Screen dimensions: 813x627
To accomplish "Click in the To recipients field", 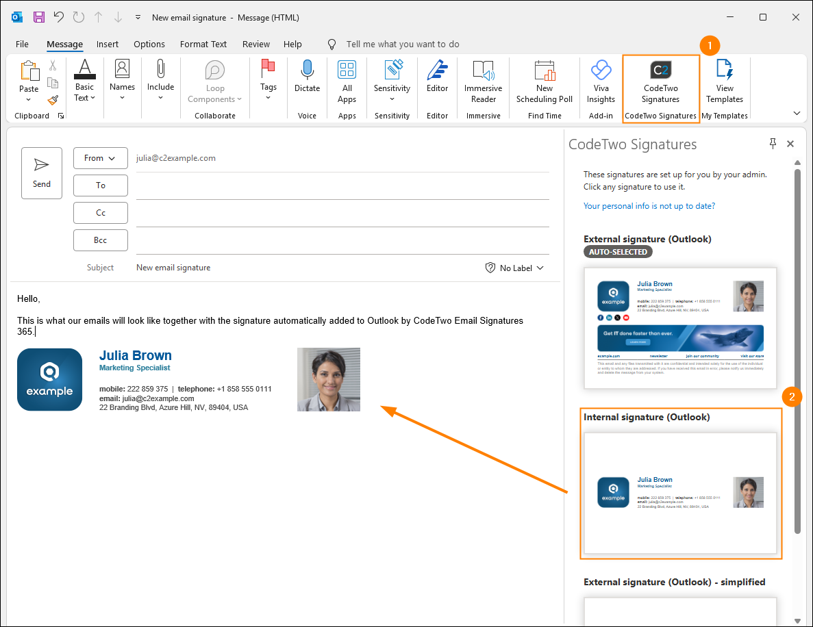I will (342, 186).
